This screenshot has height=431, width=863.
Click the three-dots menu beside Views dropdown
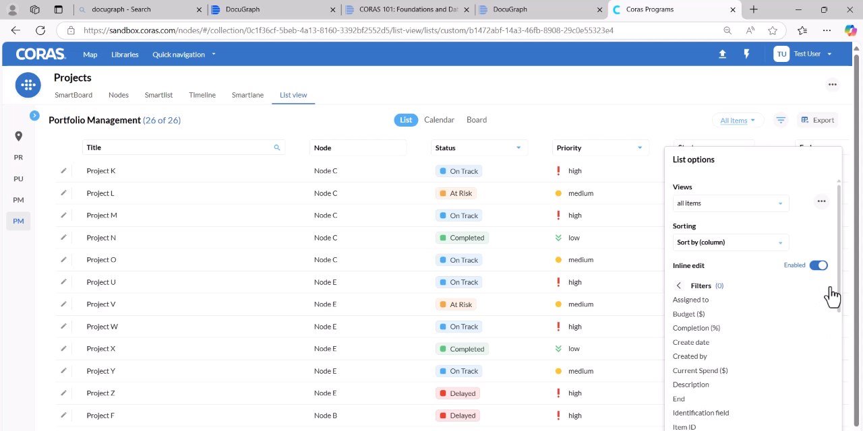pos(821,201)
